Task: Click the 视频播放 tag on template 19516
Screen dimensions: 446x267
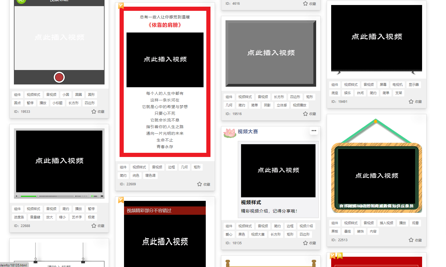Action: 299,105
